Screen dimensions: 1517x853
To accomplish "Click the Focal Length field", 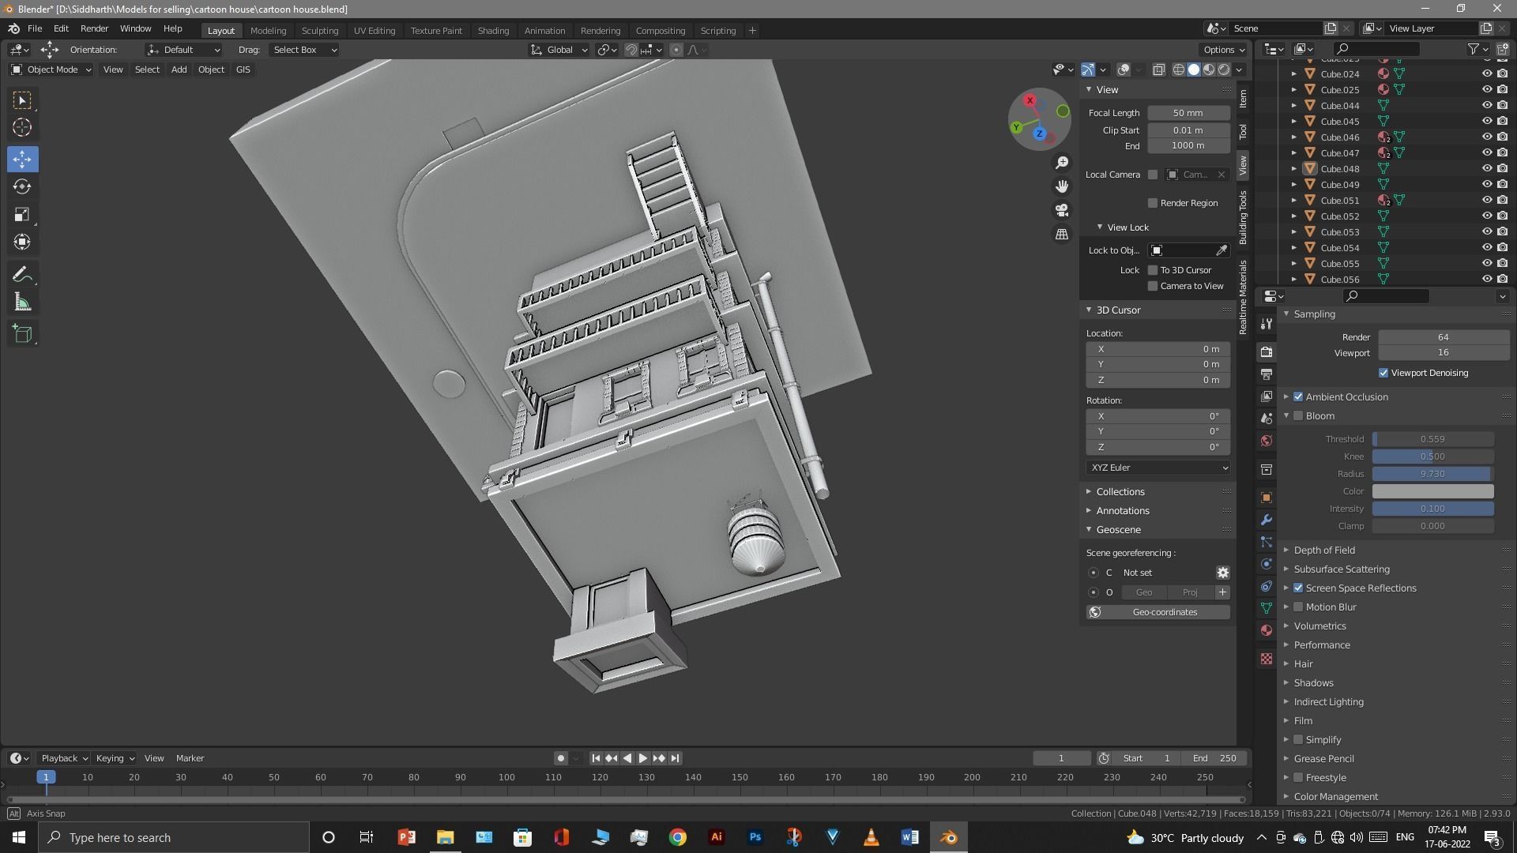I will [1188, 113].
